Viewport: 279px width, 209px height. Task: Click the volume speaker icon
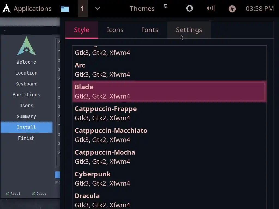pyautogui.click(x=211, y=8)
